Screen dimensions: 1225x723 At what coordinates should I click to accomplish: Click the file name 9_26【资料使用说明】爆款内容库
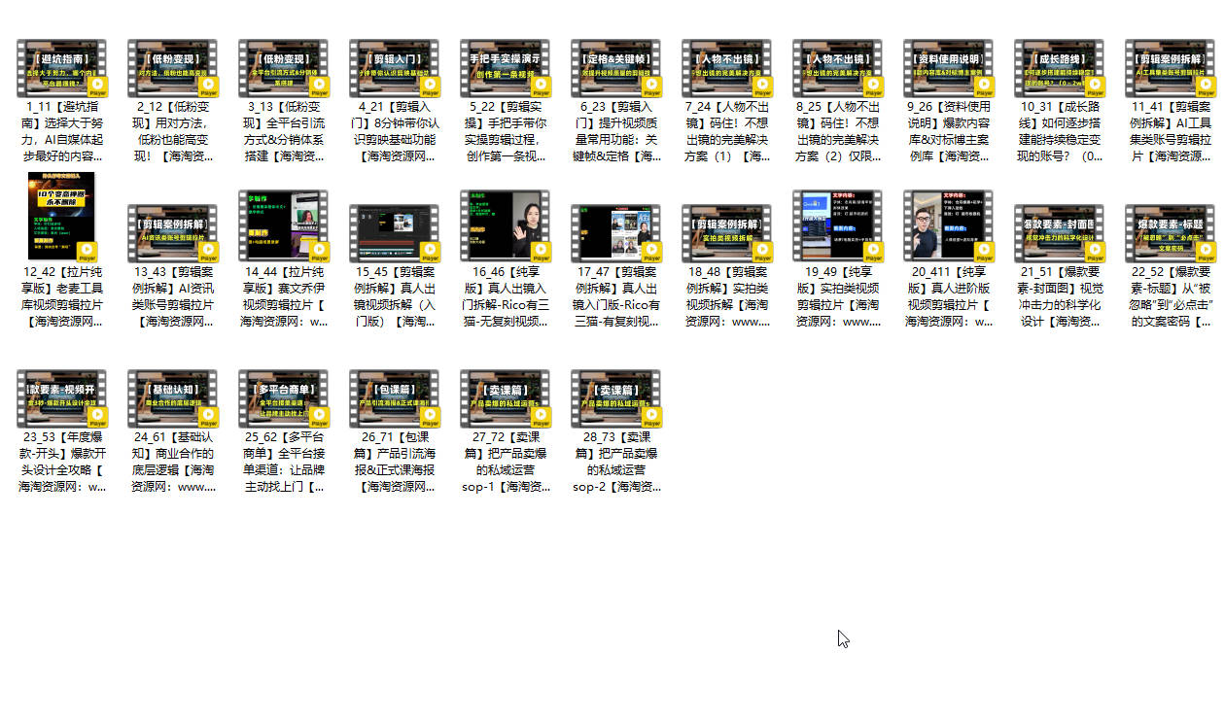point(949,131)
